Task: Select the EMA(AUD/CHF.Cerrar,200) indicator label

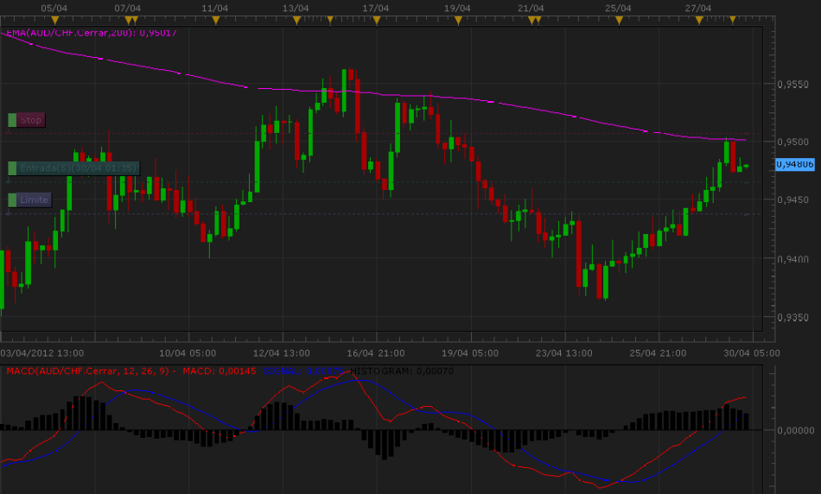Action: (91, 33)
